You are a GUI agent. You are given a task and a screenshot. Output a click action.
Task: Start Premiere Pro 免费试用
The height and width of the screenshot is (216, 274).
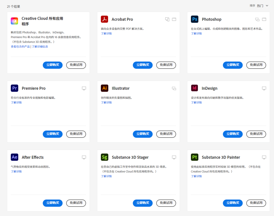pos(76,134)
